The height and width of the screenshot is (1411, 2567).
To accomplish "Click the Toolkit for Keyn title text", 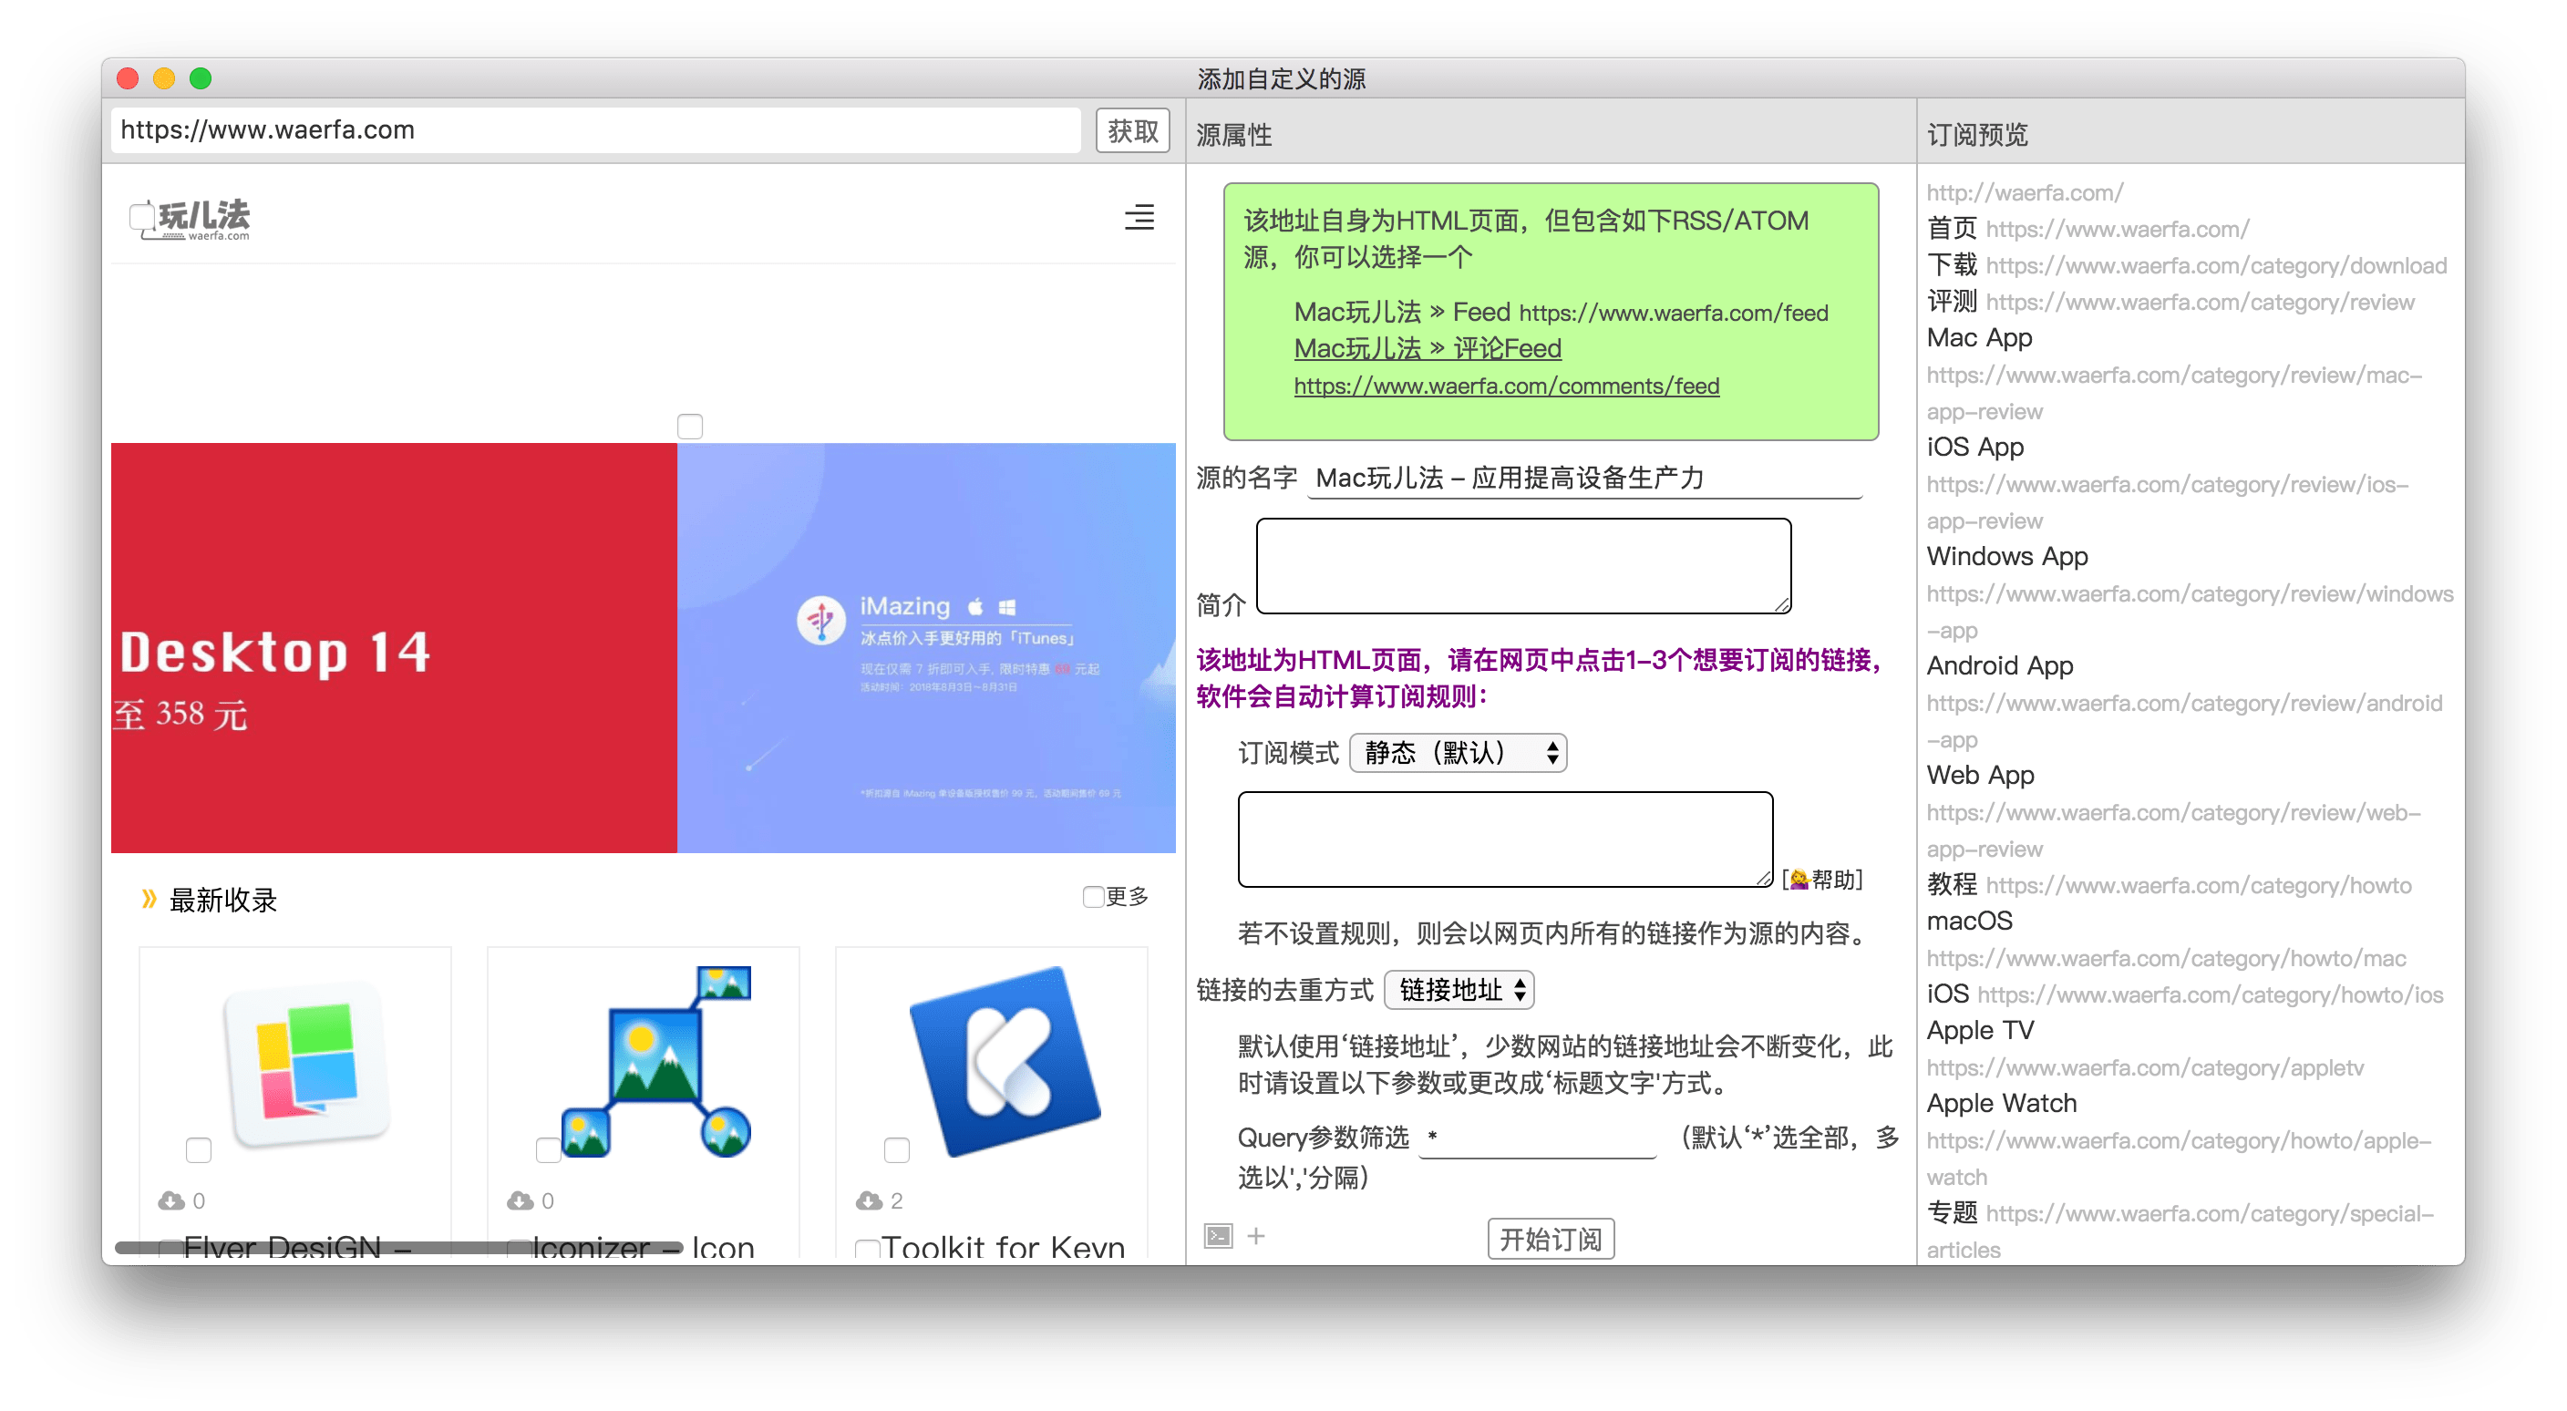I will tap(1003, 1248).
